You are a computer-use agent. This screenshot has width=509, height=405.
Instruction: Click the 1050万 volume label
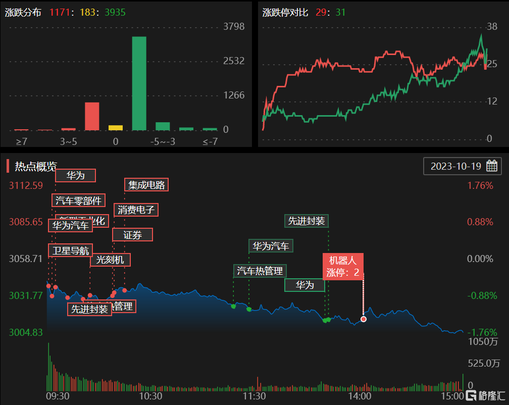tap(483, 341)
